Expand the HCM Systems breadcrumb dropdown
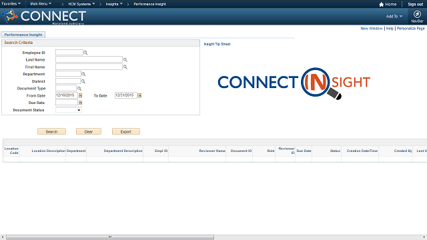Viewport: 427px width, 240px height. pos(81,4)
